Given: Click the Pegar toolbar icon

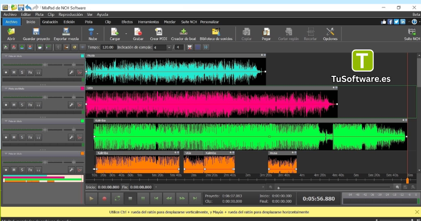Looking at the screenshot, I should click(x=266, y=34).
